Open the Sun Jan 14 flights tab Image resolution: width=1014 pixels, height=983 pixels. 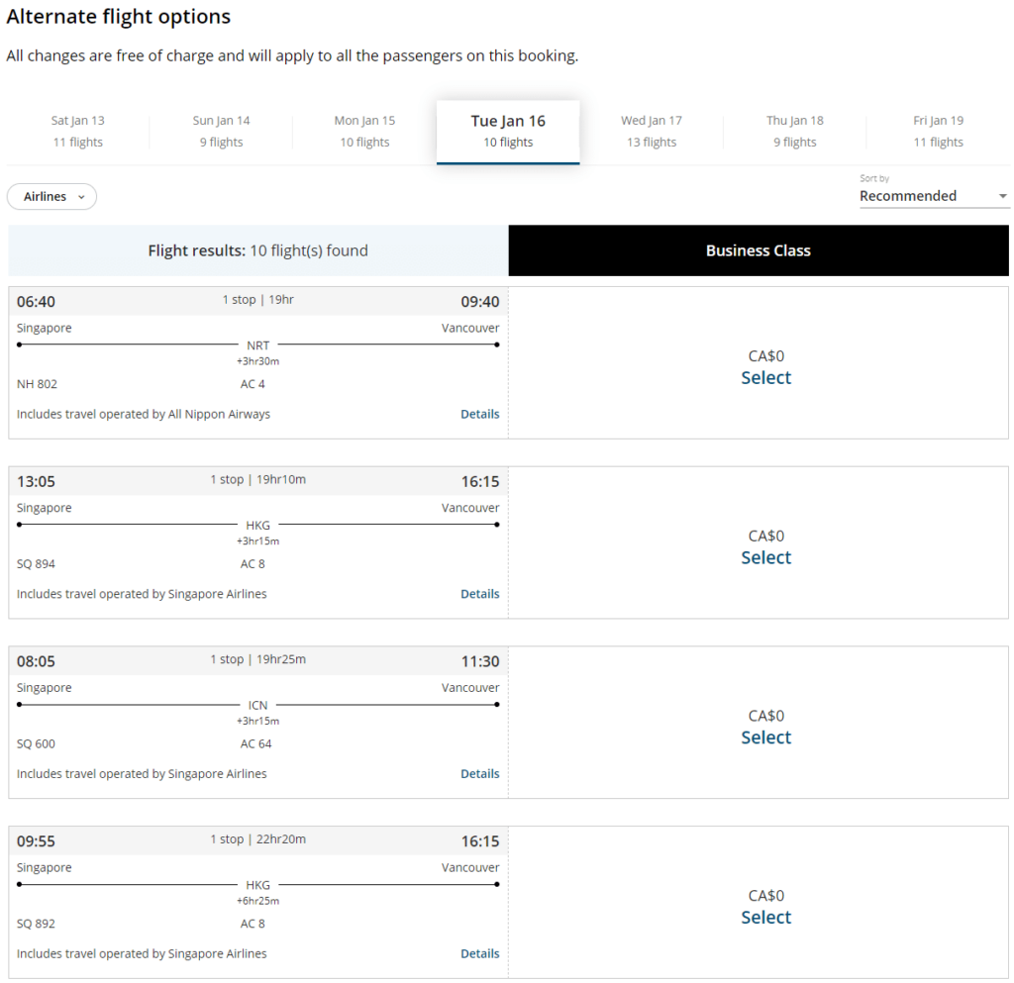[x=221, y=130]
